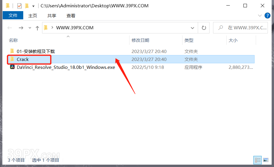The height and width of the screenshot is (167, 274).
Task: Click the New Folder quick access icon
Action: pyautogui.click(x=27, y=6)
